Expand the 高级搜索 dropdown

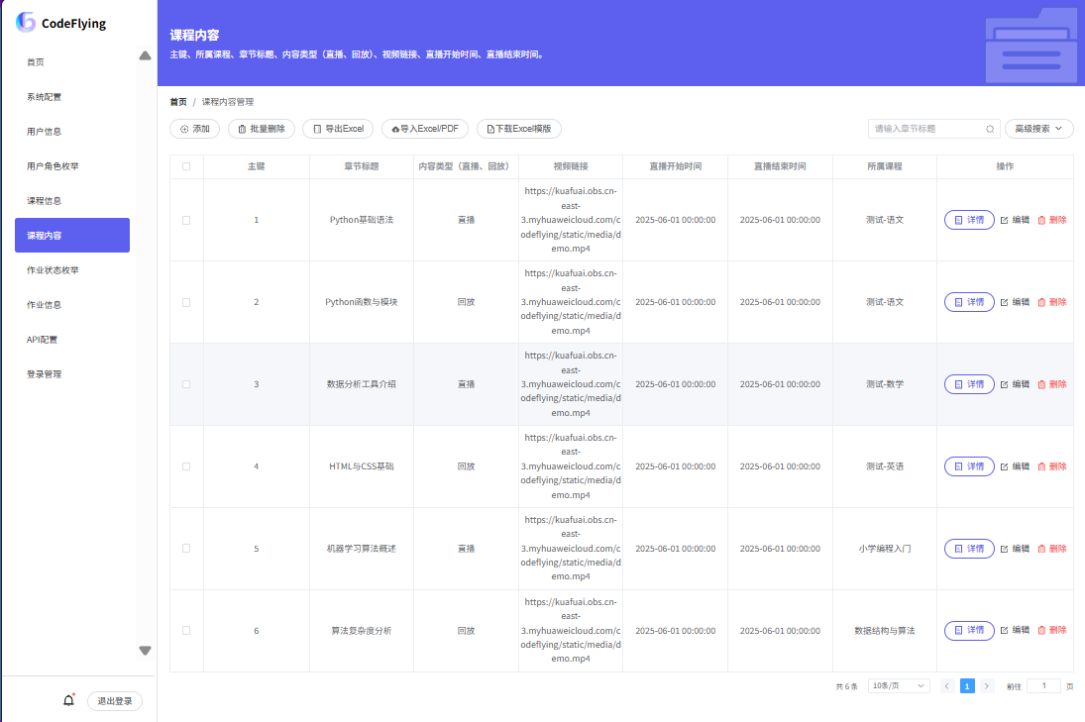pos(1037,129)
